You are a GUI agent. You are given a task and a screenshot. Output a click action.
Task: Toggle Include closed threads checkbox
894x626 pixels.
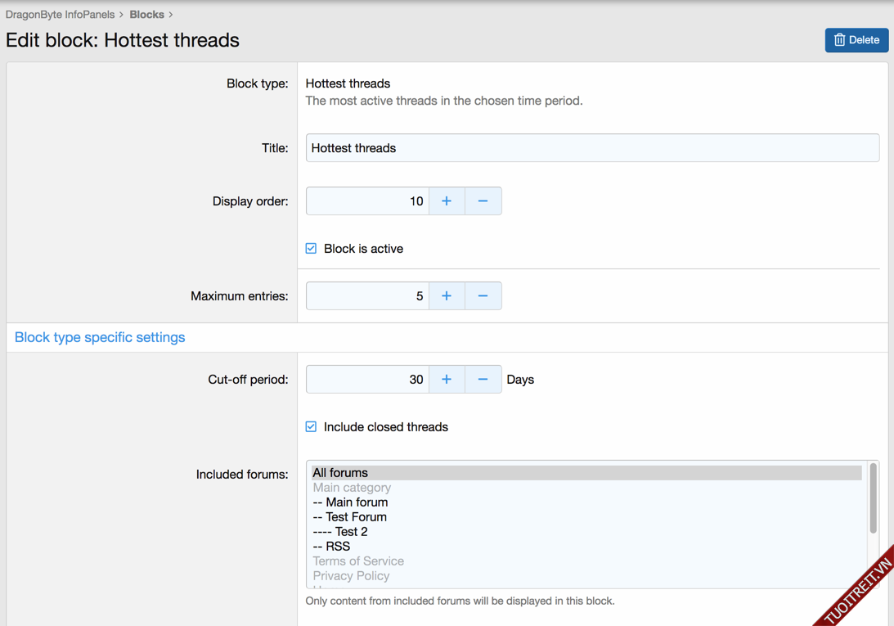coord(312,427)
